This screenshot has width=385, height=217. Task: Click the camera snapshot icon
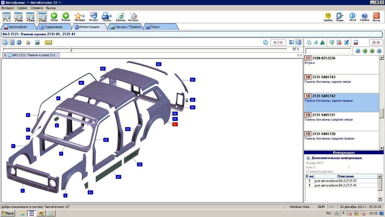pos(37,42)
